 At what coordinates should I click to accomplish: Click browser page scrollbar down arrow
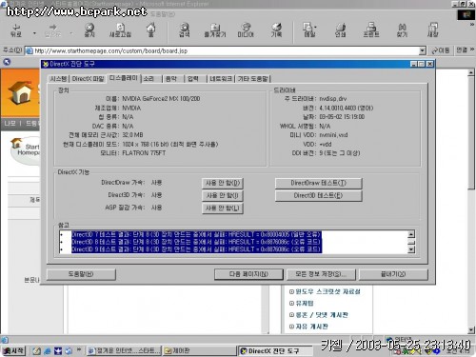click(471, 330)
